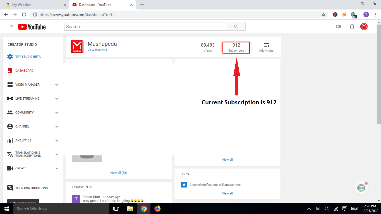Click the View Channel link
Image resolution: width=381 pixels, height=214 pixels.
[97, 50]
